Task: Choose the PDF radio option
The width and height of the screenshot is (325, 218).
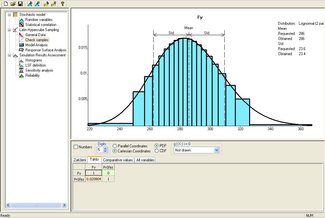Action: click(x=157, y=146)
